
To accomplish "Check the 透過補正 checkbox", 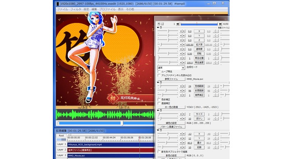I will pyautogui.click(x=159, y=103).
